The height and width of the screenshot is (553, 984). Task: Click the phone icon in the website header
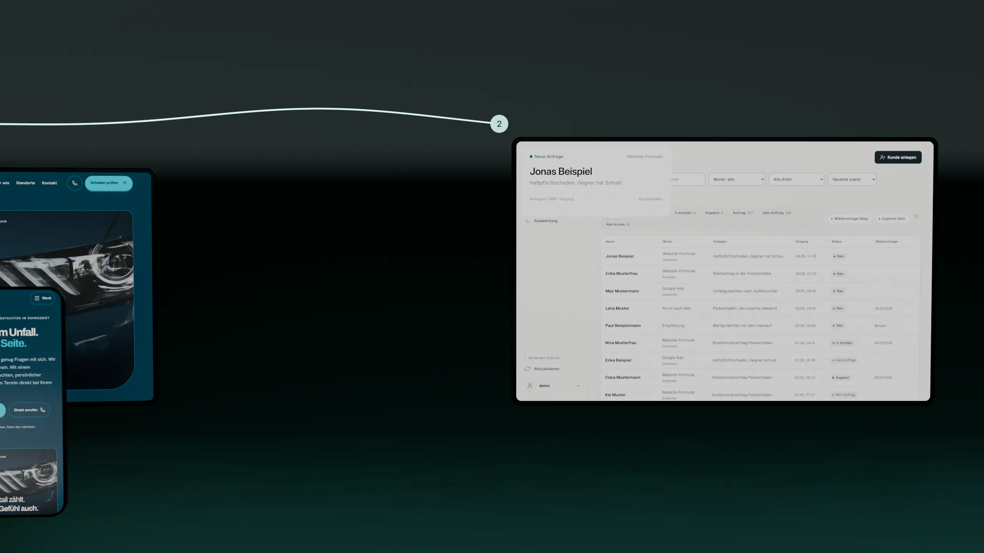[75, 183]
